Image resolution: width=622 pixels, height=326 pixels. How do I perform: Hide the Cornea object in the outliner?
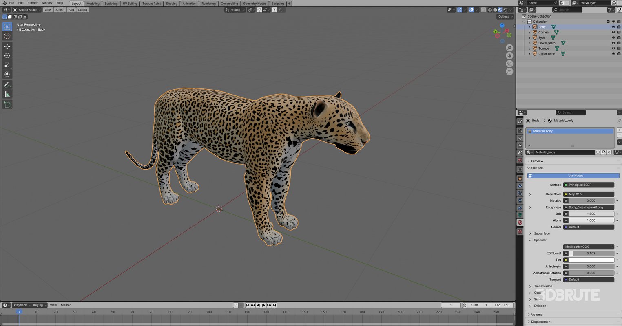(x=613, y=32)
